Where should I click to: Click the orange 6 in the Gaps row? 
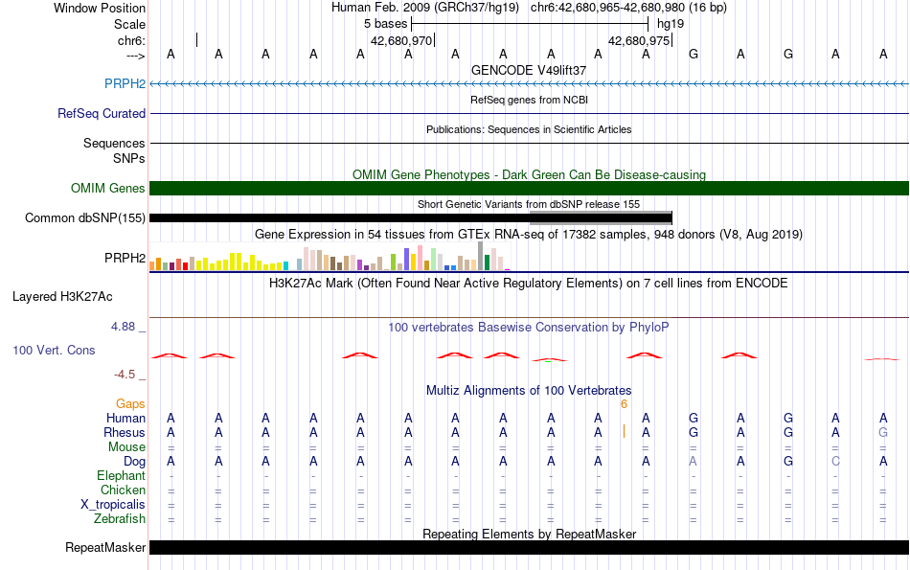[624, 404]
